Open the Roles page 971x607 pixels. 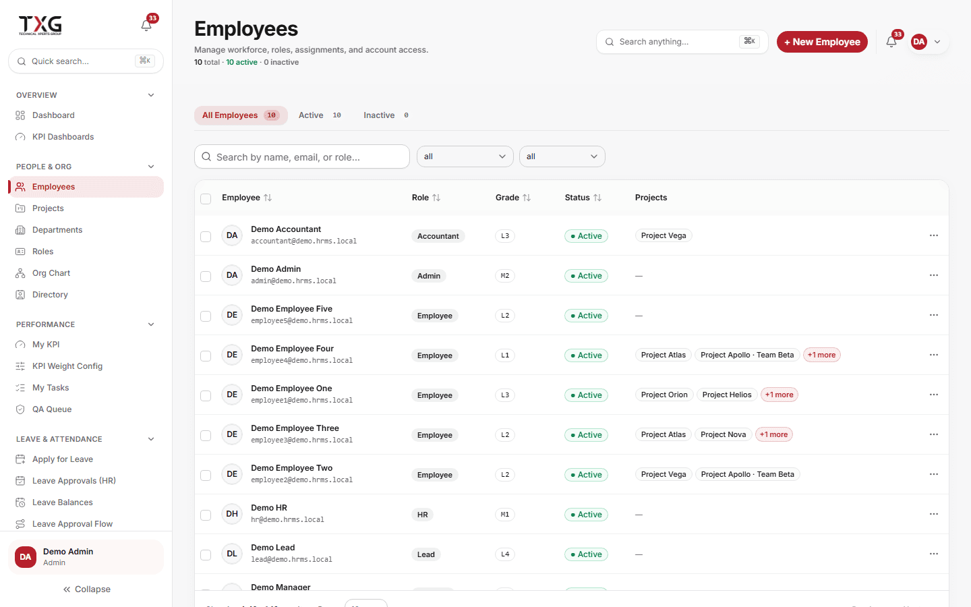point(86,252)
